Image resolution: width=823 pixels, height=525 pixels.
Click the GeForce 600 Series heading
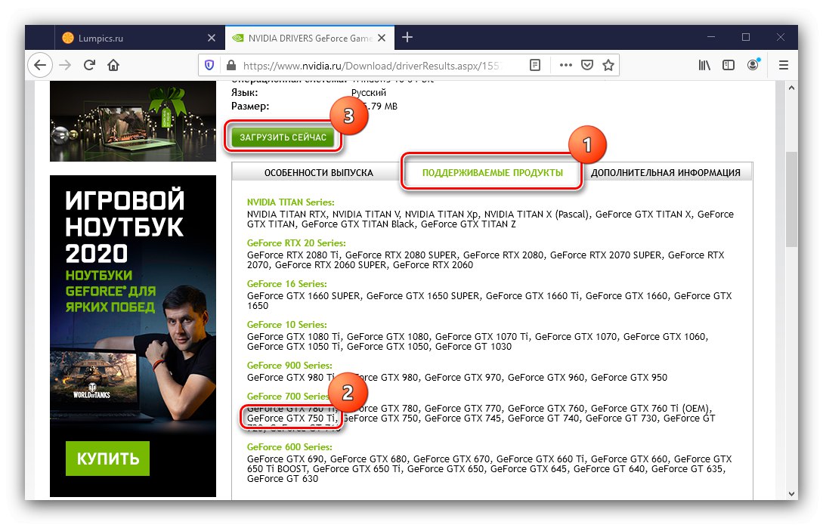[x=289, y=447]
